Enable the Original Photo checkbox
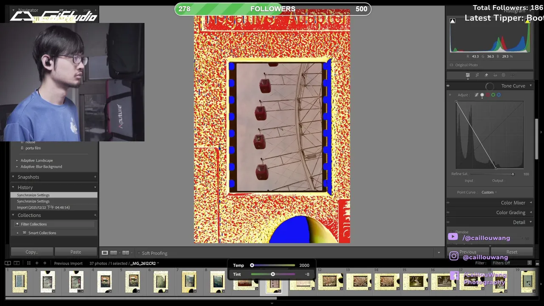The image size is (544, 306). click(451, 65)
